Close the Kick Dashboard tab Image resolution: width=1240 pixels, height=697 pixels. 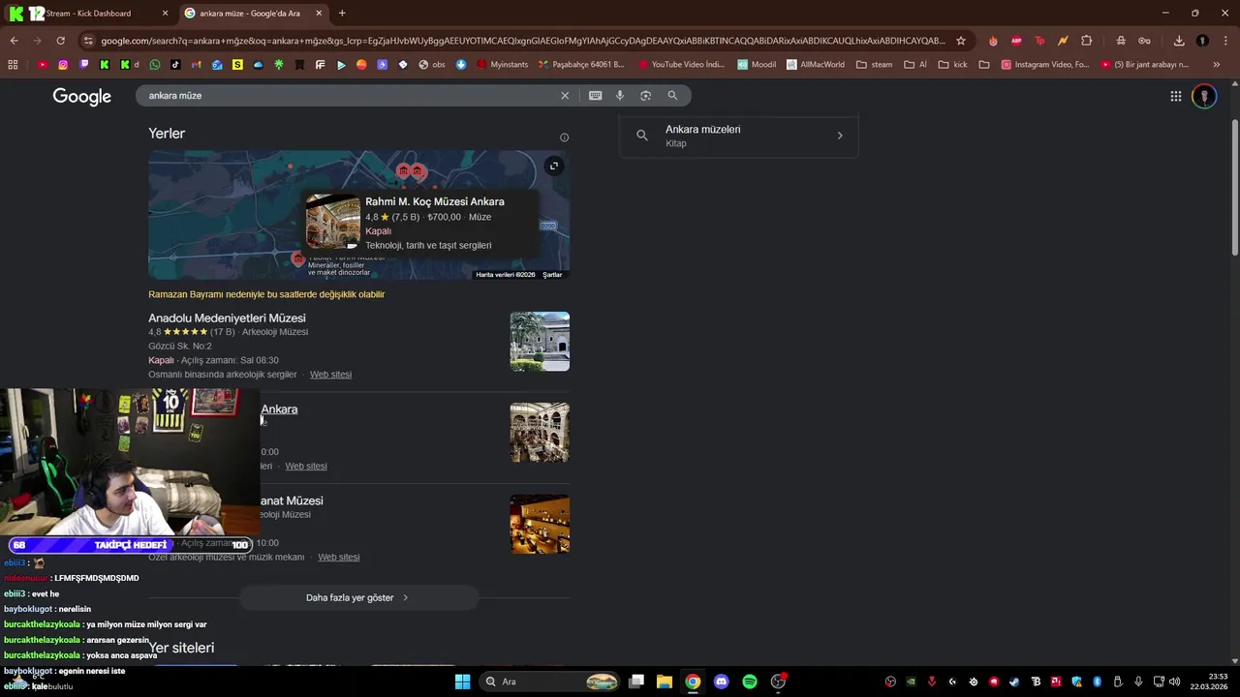tap(165, 14)
